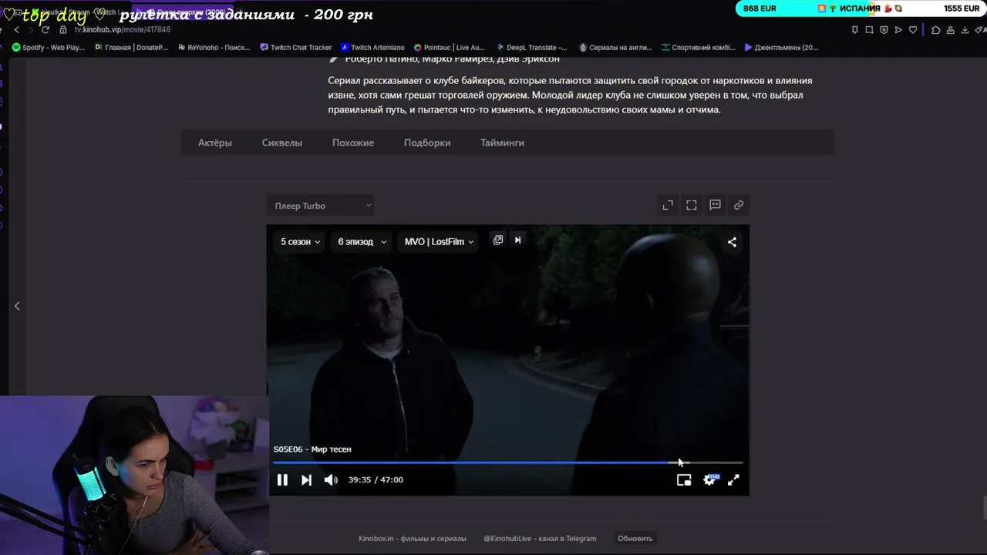Switch to the Актёры tab

215,143
